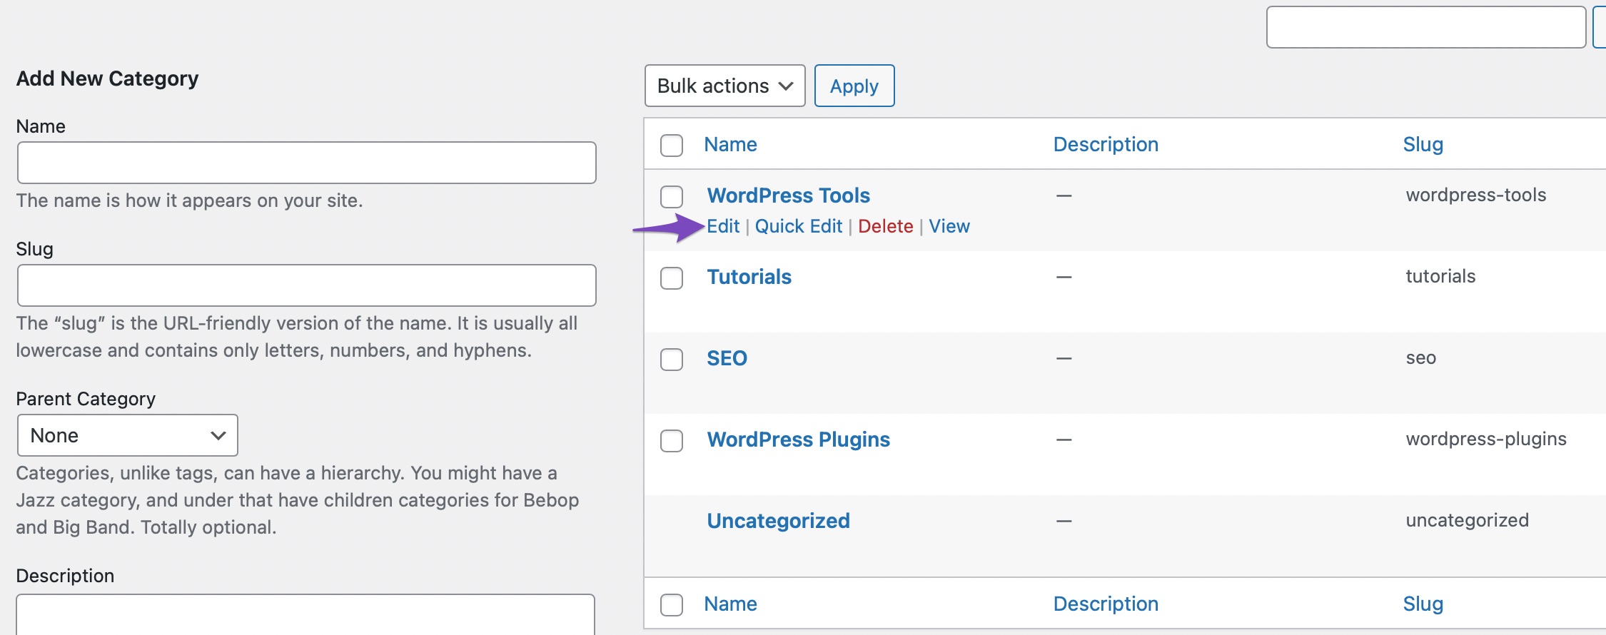This screenshot has height=635, width=1606.
Task: Select the SEO category checkbox
Action: 672,359
